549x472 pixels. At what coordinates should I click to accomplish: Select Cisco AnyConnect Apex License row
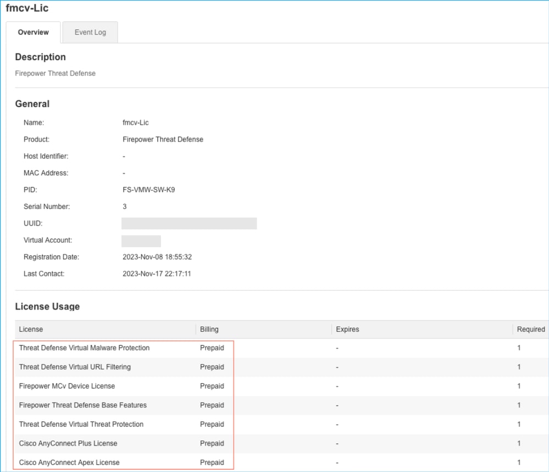pyautogui.click(x=282, y=463)
